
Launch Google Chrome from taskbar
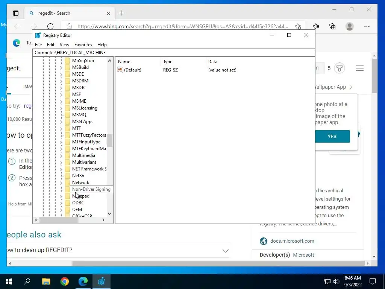point(65,281)
